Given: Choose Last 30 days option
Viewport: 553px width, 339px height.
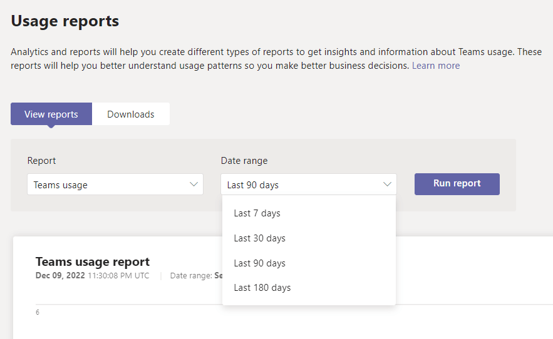Looking at the screenshot, I should pyautogui.click(x=309, y=238).
